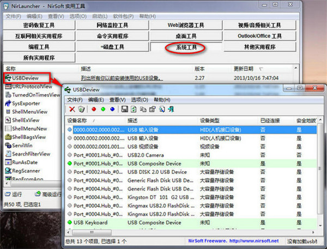Viewport: 327px width, 249px height.
Task: Open the 网络监控工具 category tab
Action: tap(111, 26)
